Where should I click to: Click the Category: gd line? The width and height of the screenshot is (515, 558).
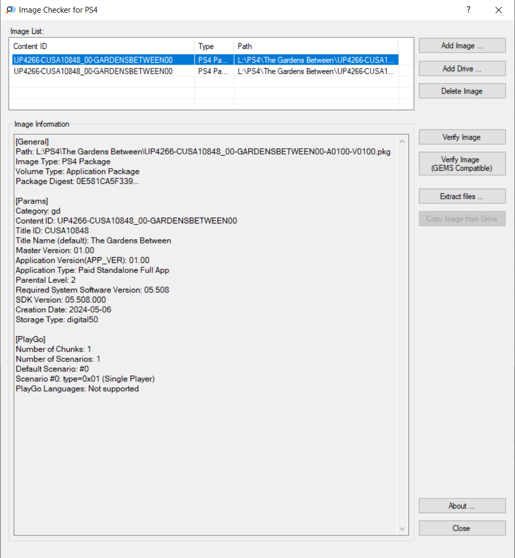38,211
